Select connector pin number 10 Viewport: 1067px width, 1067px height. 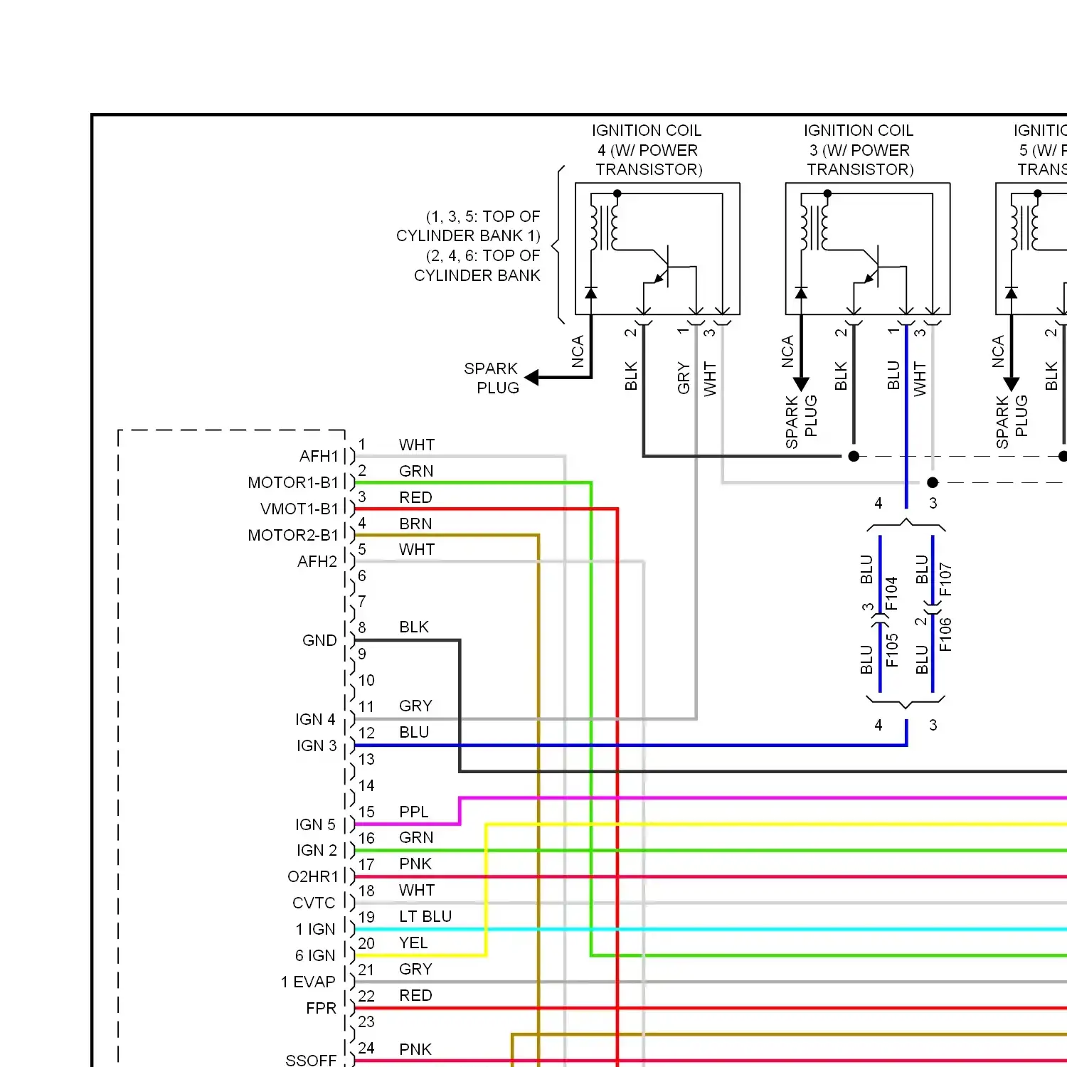(366, 680)
